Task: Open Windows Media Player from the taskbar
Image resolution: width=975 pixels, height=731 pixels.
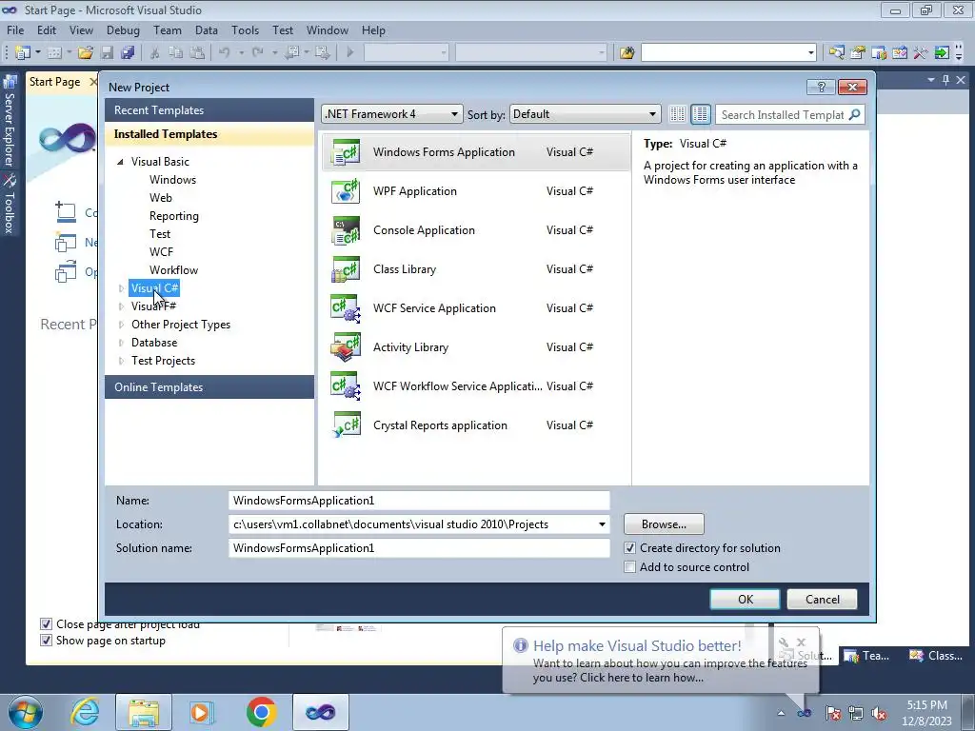Action: coord(202,712)
